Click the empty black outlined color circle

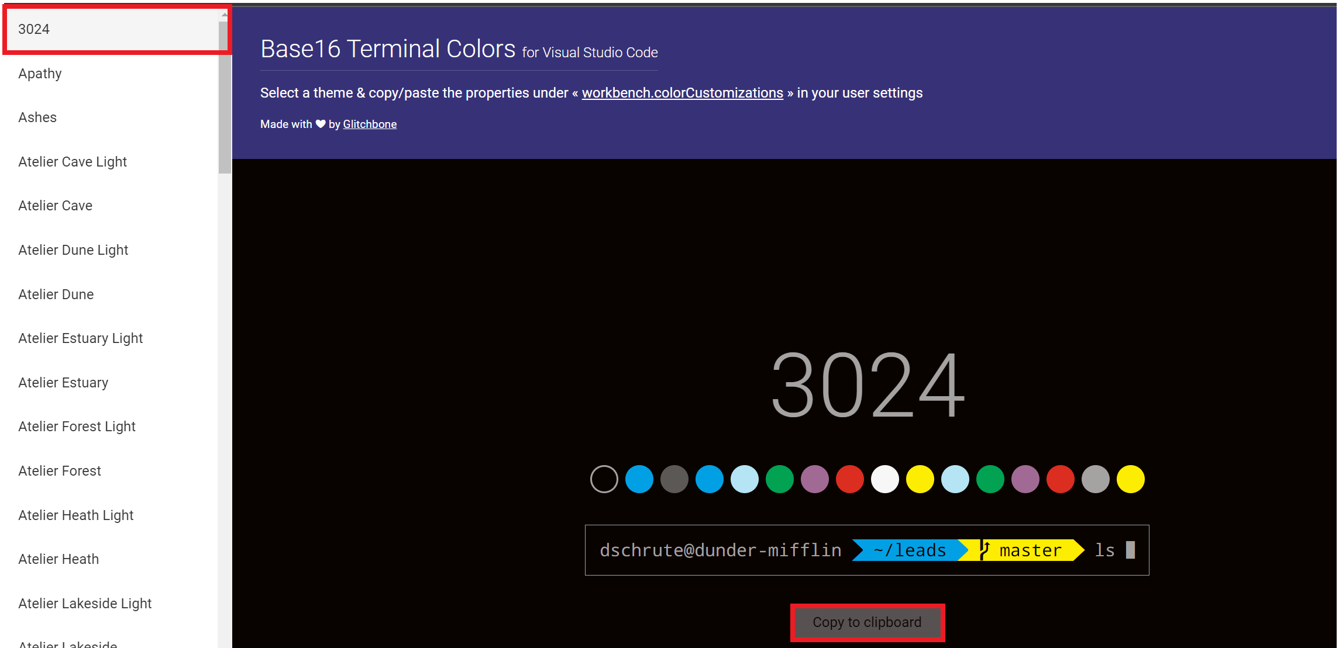pos(604,479)
